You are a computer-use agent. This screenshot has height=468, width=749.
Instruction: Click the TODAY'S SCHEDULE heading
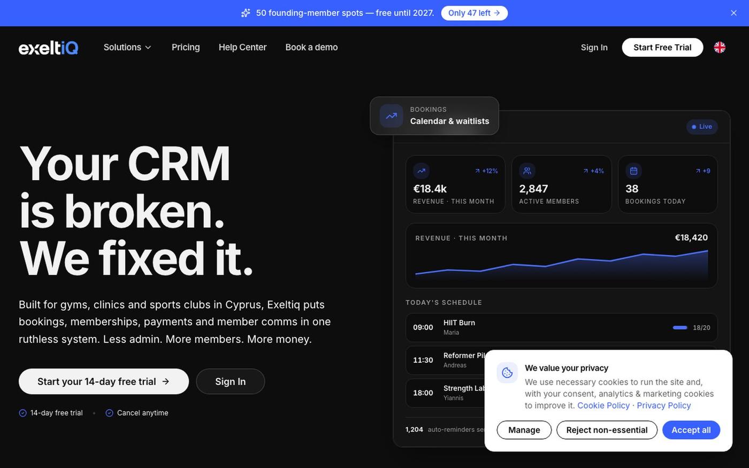[x=444, y=302]
